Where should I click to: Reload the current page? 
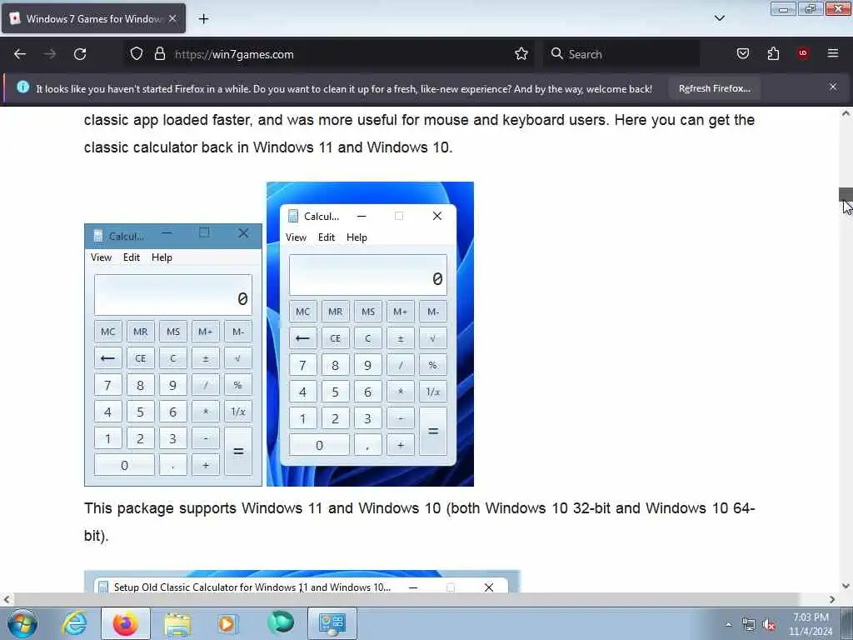[80, 54]
